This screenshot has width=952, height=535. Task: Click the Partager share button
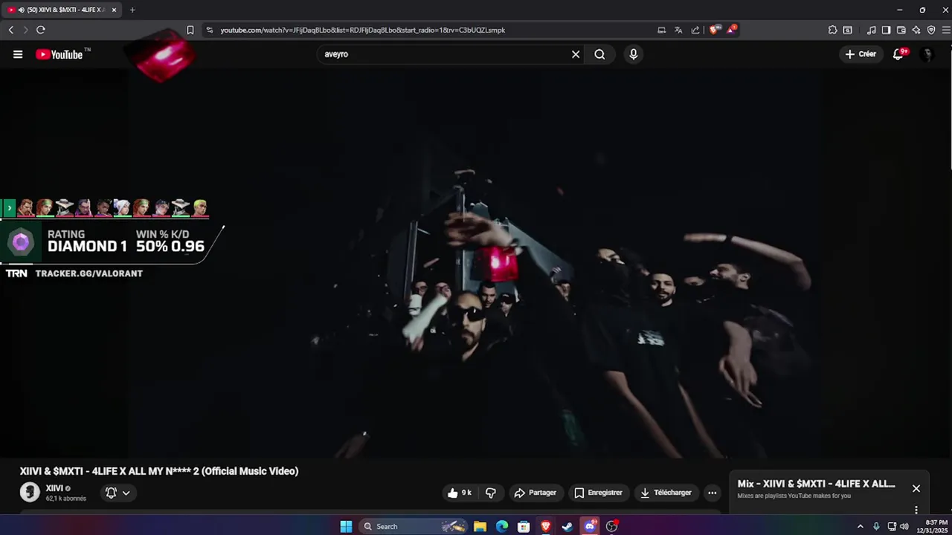point(535,493)
